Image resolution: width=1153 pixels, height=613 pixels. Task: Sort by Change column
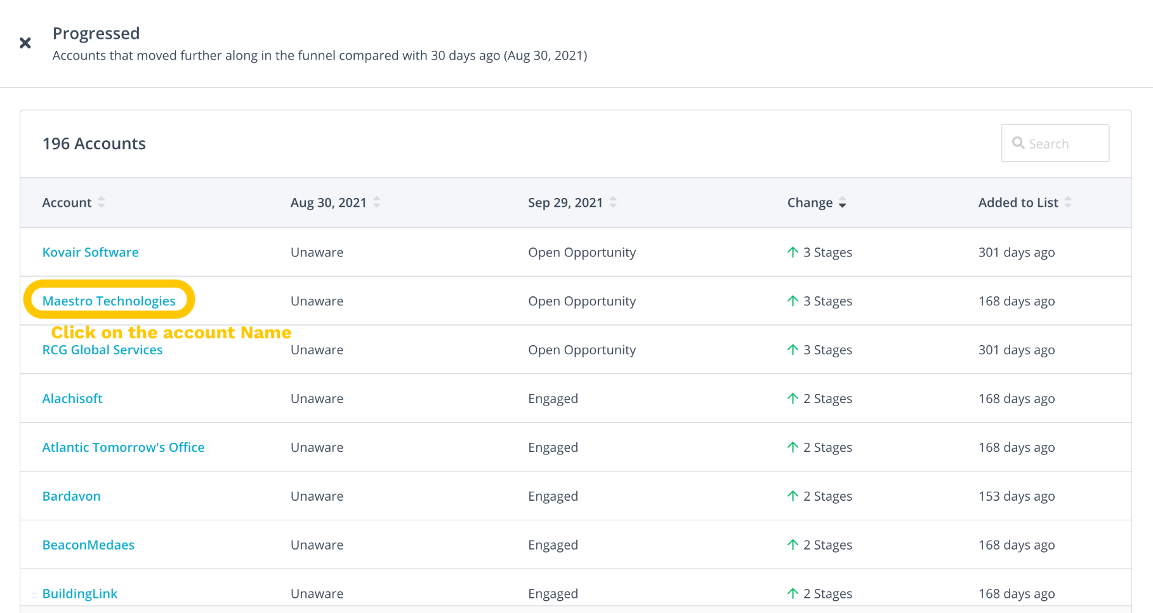coord(817,202)
